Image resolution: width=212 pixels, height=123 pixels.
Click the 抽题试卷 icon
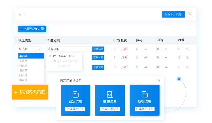[x=110, y=94]
